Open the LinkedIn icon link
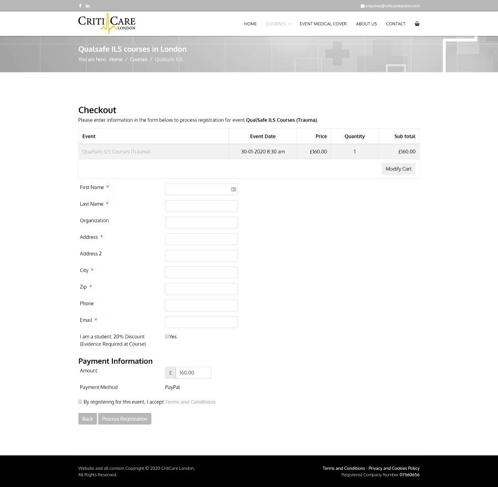Viewport: 498px width, 487px height. point(88,6)
